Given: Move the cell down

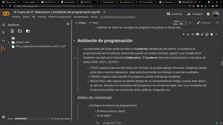Looking at the screenshot, I should (188, 34).
